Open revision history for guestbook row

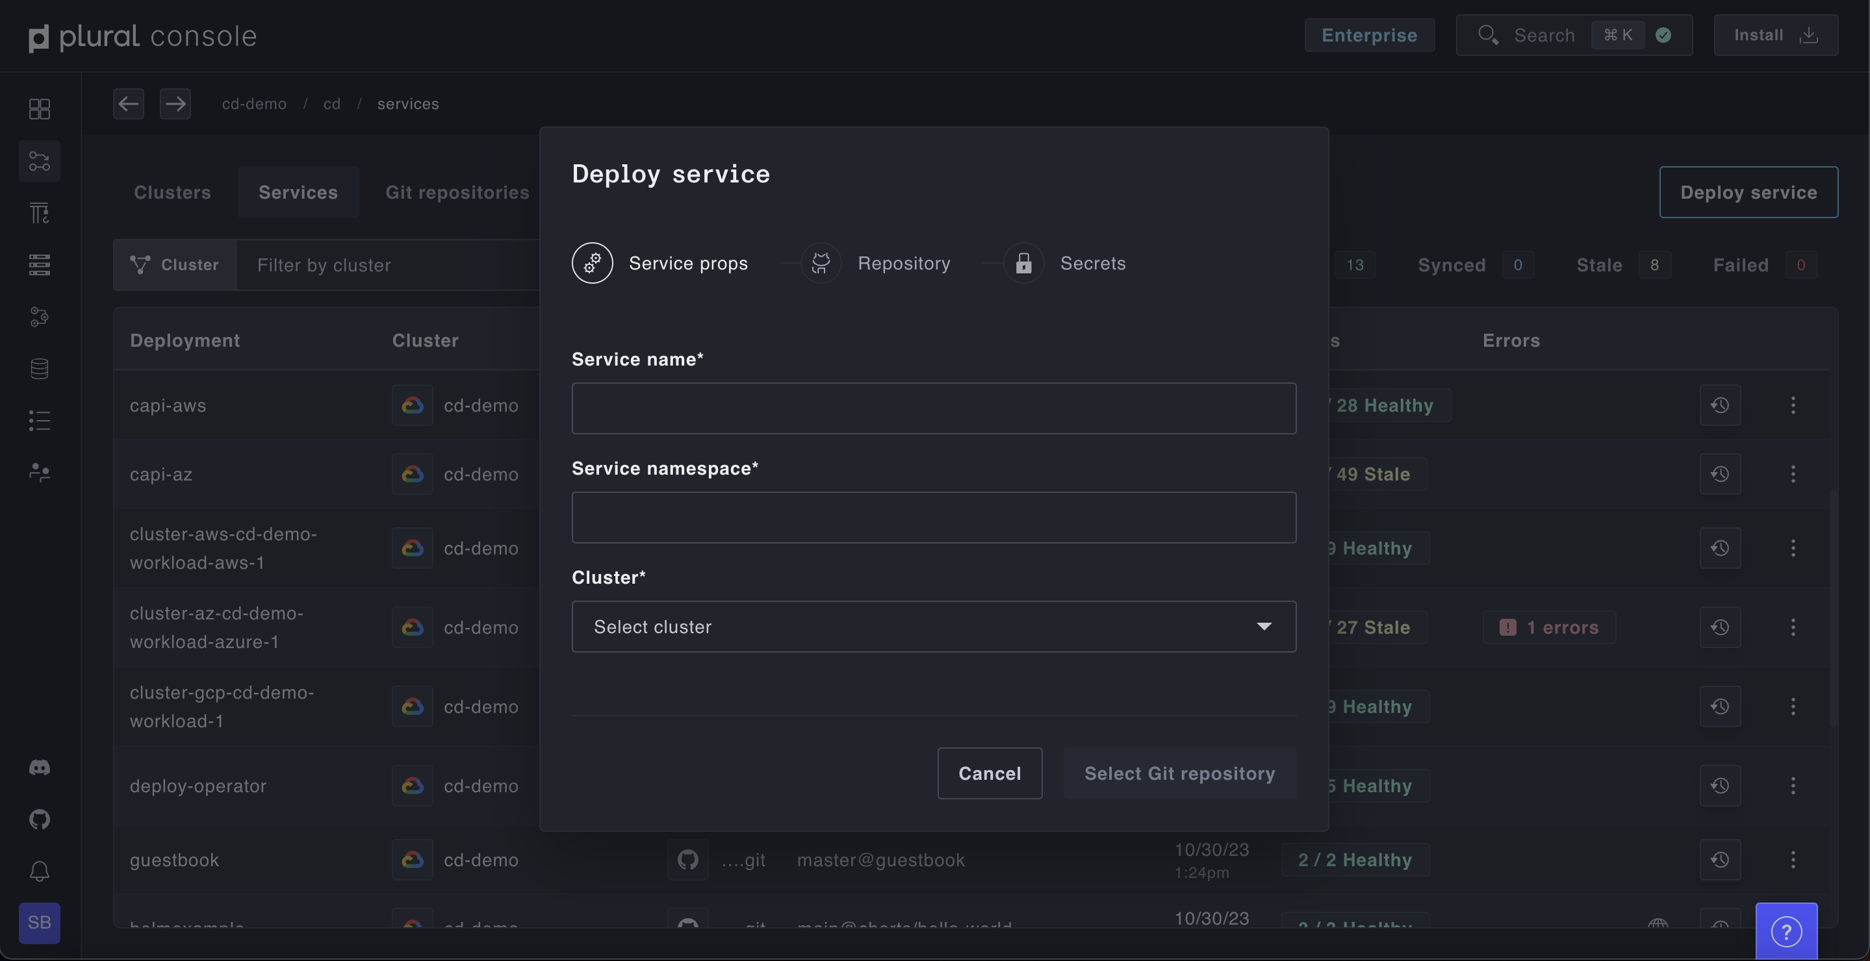click(1720, 860)
